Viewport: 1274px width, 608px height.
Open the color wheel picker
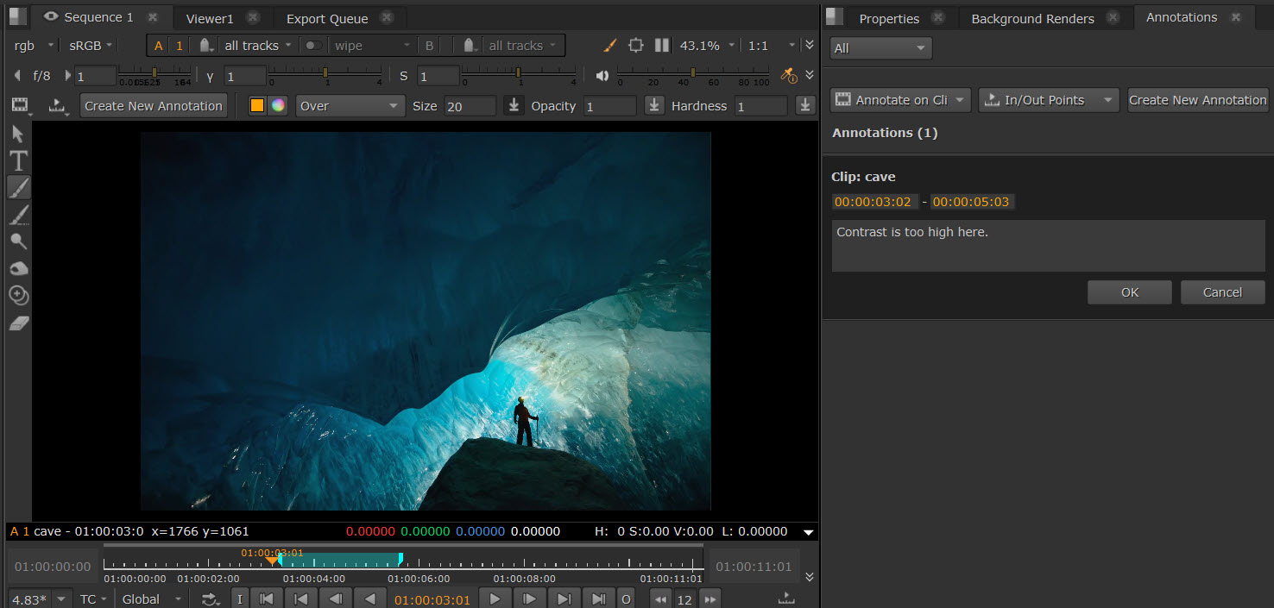(x=278, y=106)
